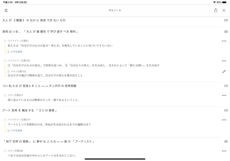Tap the home indicator bar at bottom
The width and height of the screenshot is (230, 161).
tap(115, 159)
